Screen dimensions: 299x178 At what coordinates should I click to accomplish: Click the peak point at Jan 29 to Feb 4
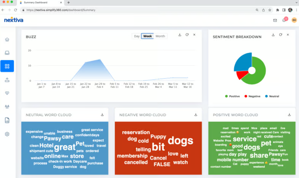pyautogui.click(x=100, y=60)
